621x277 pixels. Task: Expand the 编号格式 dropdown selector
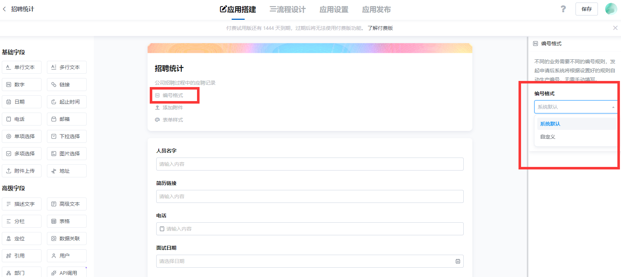click(575, 107)
